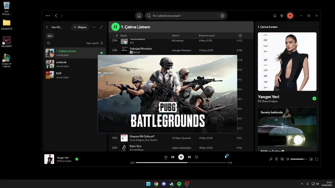Mute the Spotify volume
This screenshot has width=335, height=188.
tap(288, 159)
